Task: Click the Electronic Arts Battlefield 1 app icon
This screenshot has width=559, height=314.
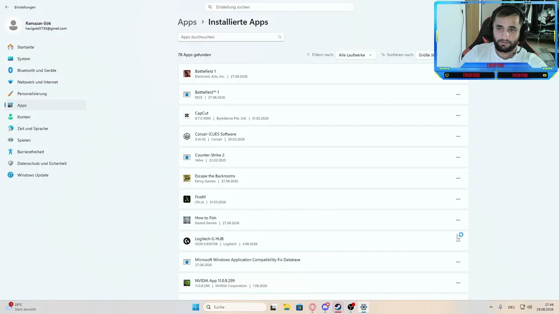Action: click(187, 73)
